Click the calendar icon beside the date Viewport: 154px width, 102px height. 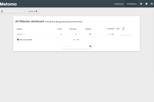[x=36, y=11]
